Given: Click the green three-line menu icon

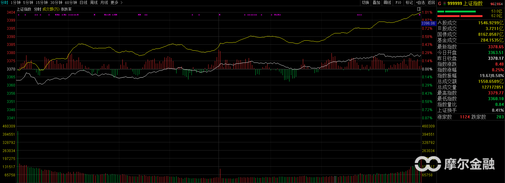Looking at the screenshot, I should pos(444,4).
